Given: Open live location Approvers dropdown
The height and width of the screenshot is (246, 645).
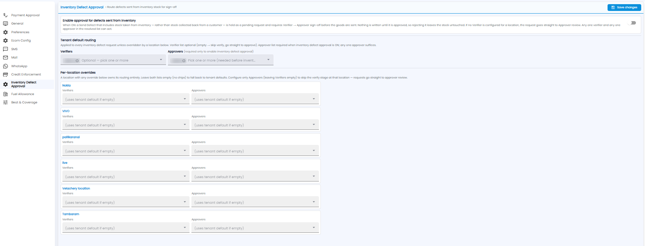Looking at the screenshot, I should 255,176.
